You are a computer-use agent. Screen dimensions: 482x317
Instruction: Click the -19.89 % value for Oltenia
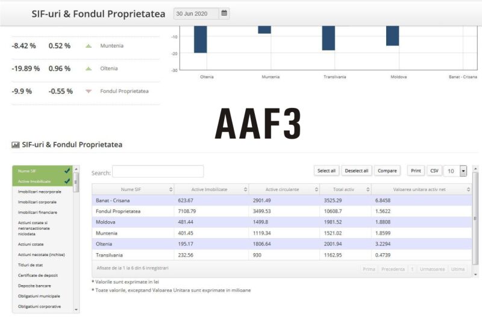(x=26, y=69)
